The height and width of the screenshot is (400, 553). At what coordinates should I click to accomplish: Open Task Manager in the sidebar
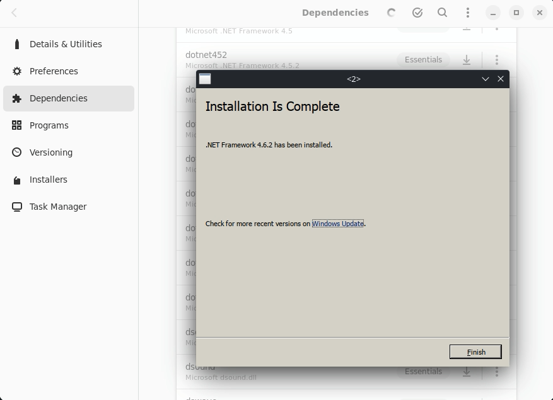(x=69, y=207)
